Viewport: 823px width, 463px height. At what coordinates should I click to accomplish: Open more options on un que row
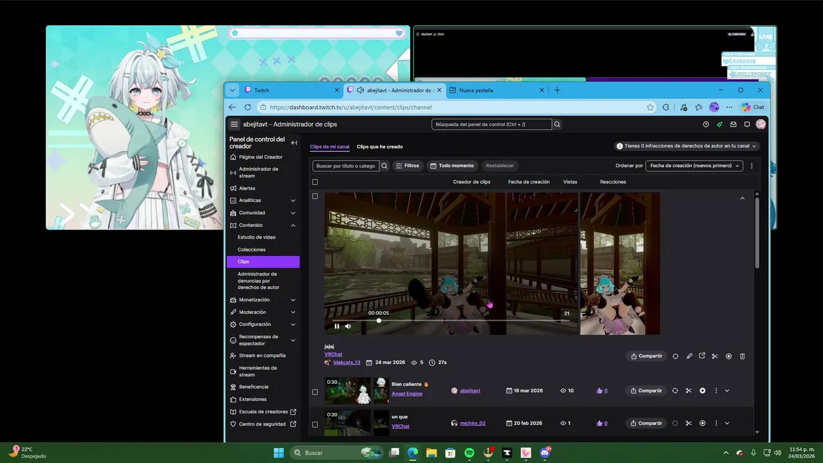tap(716, 423)
